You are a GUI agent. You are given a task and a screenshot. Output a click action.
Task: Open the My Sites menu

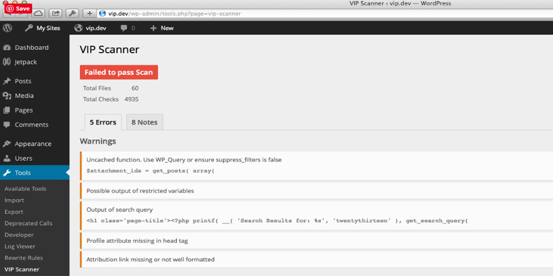pos(43,28)
